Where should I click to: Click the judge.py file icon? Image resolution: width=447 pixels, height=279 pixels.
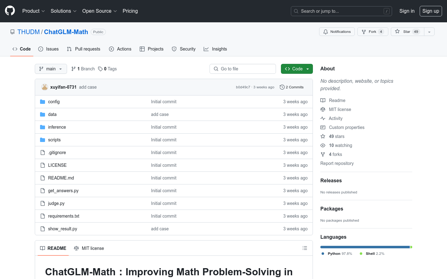tap(43, 203)
